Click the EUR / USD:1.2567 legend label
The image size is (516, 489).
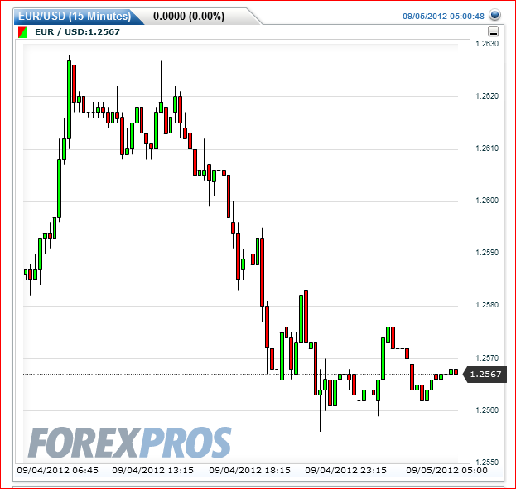coord(77,32)
